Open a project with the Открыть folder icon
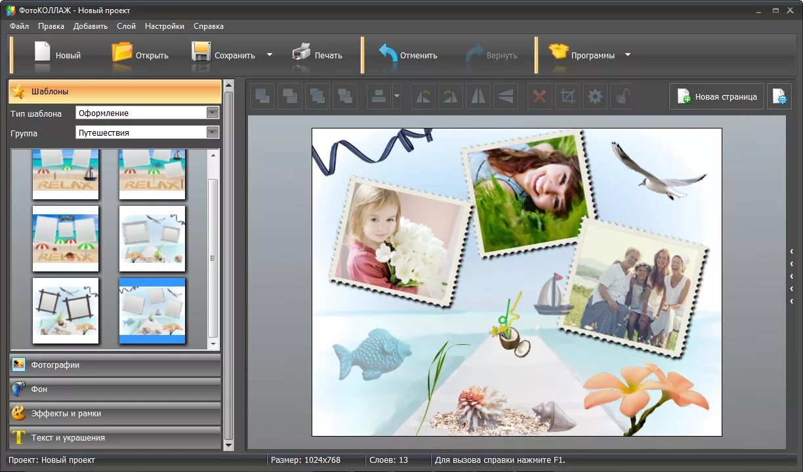 [x=122, y=52]
